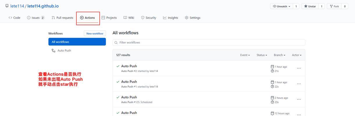Viewport: 355px width, 116px height.
Task: Click the All workflows heading
Action: point(125,33)
